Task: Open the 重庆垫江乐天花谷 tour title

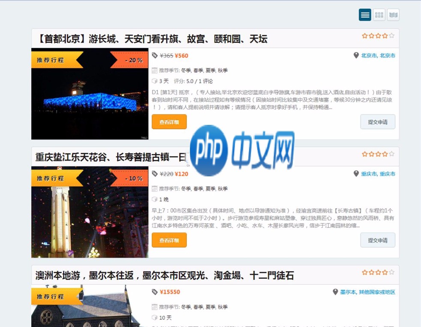Action: (x=111, y=157)
